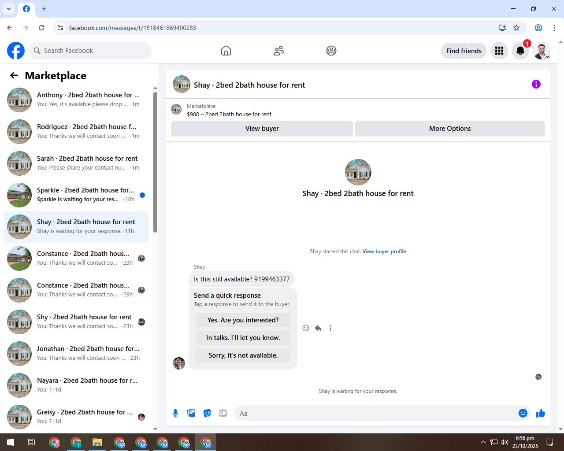
Task: Open the browser profile icon
Action: [x=538, y=28]
